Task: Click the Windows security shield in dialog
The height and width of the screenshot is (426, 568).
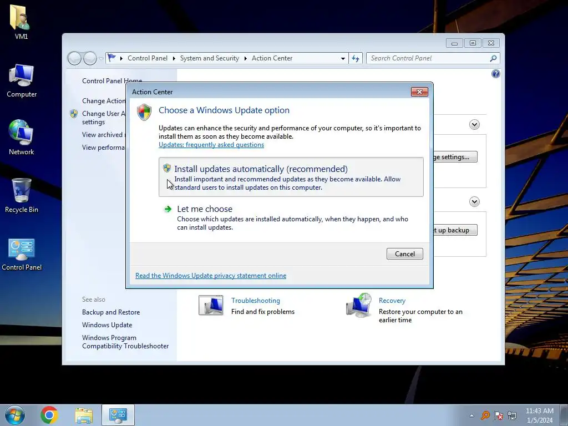Action: [144, 112]
